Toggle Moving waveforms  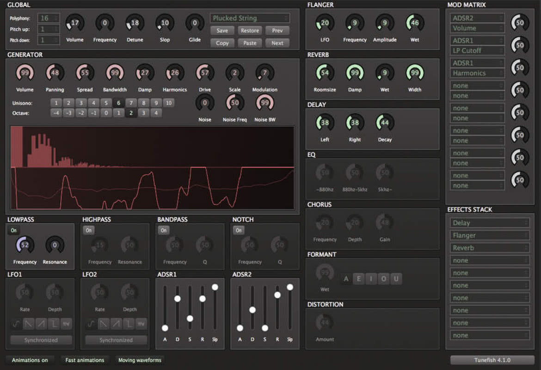(140, 360)
